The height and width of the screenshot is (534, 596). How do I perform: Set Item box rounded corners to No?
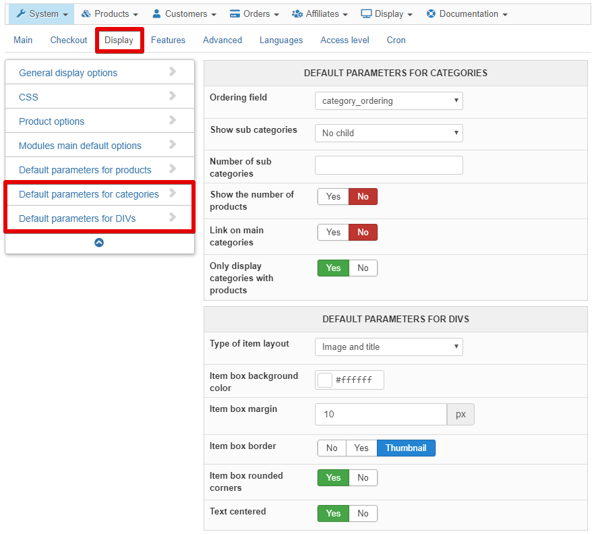tap(363, 478)
